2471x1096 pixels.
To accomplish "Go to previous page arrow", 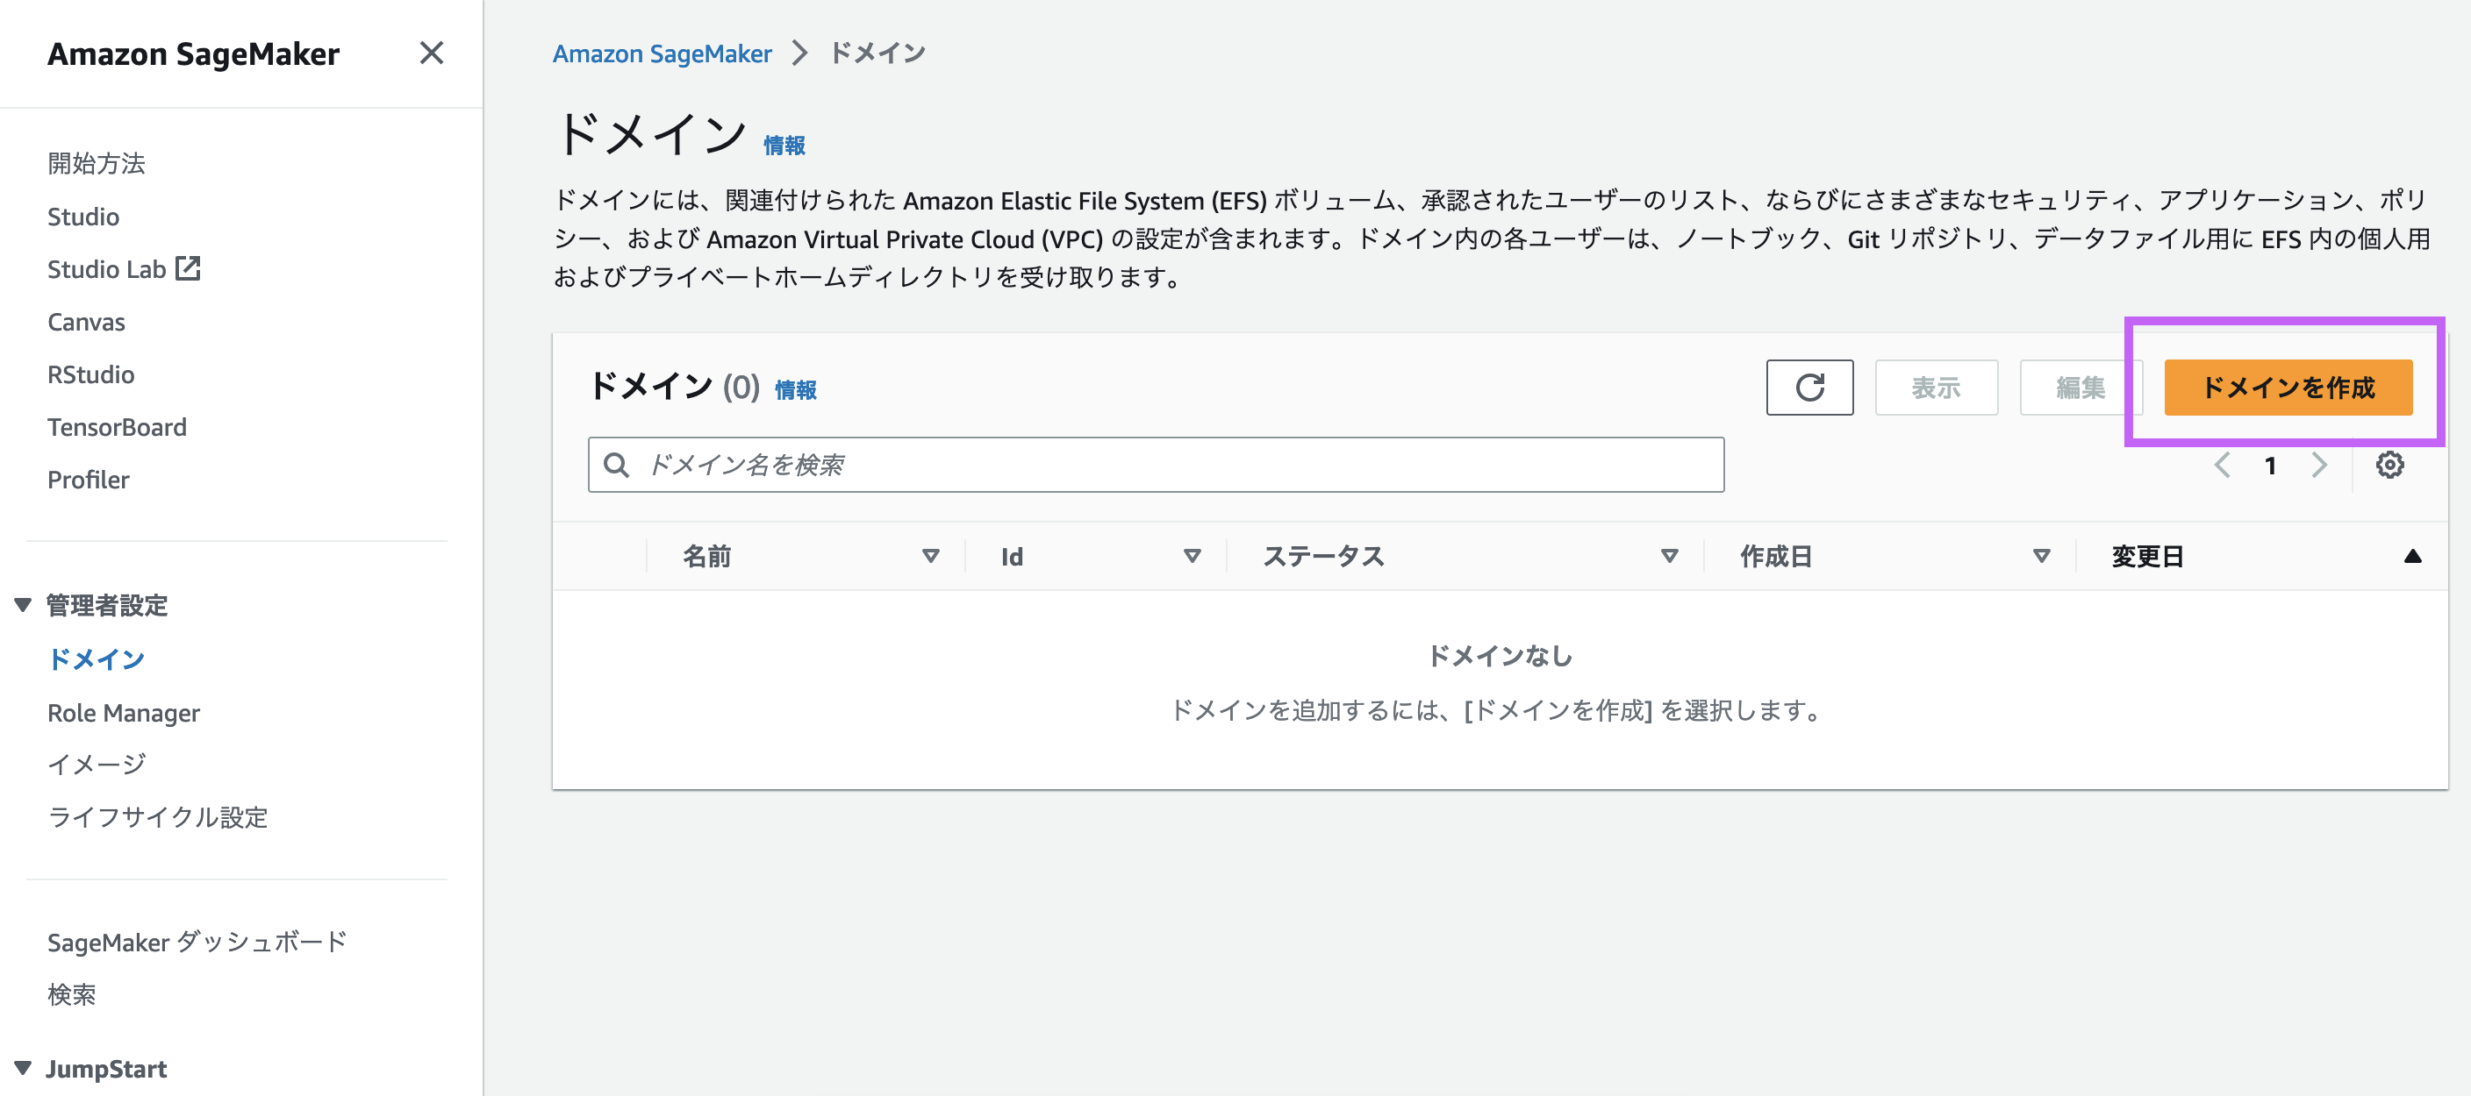I will coord(2222,465).
